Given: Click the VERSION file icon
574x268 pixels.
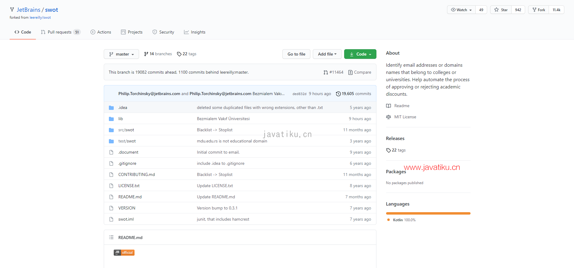Looking at the screenshot, I should [x=111, y=208].
